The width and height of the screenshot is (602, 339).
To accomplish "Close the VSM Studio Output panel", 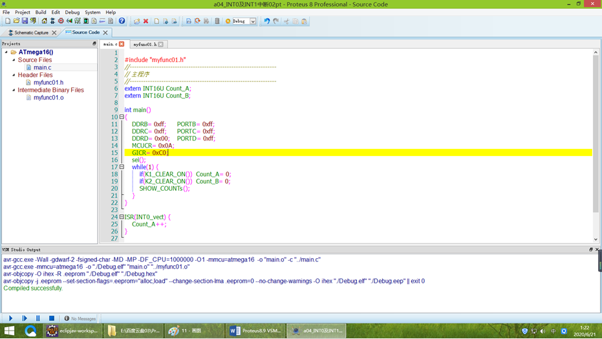I will pyautogui.click(x=597, y=250).
